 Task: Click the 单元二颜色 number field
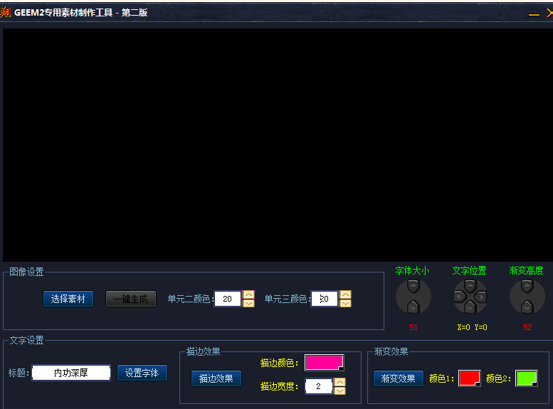[x=228, y=299]
